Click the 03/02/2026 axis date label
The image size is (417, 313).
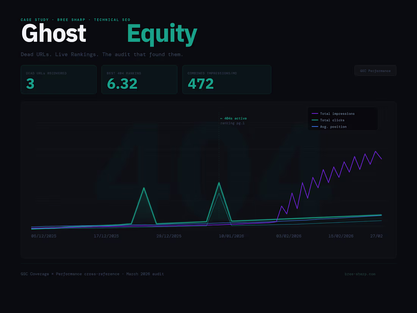tap(289, 236)
